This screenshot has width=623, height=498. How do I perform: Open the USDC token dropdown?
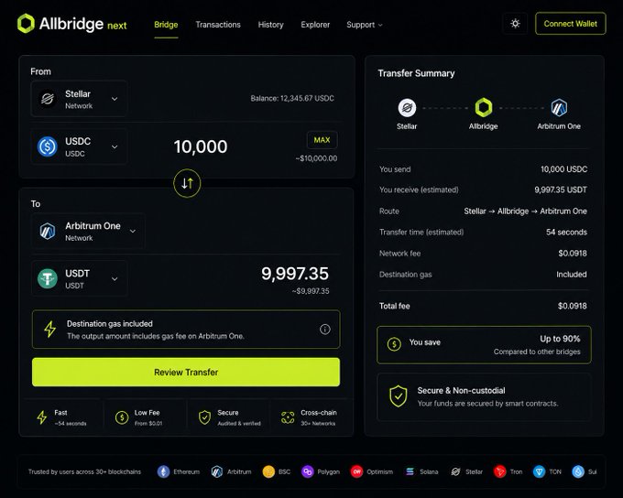pyautogui.click(x=79, y=146)
